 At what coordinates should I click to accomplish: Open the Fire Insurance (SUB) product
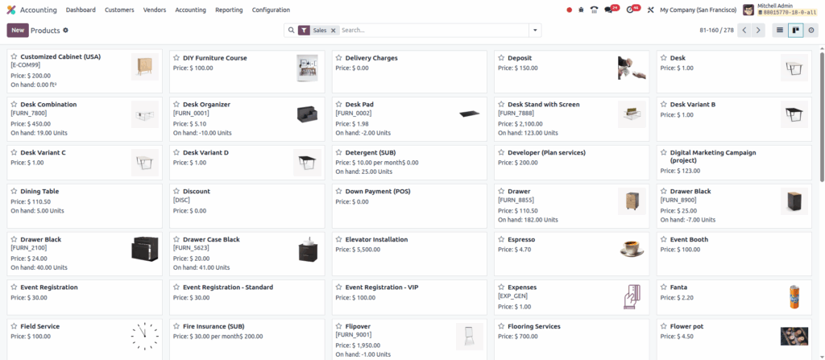[247, 339]
